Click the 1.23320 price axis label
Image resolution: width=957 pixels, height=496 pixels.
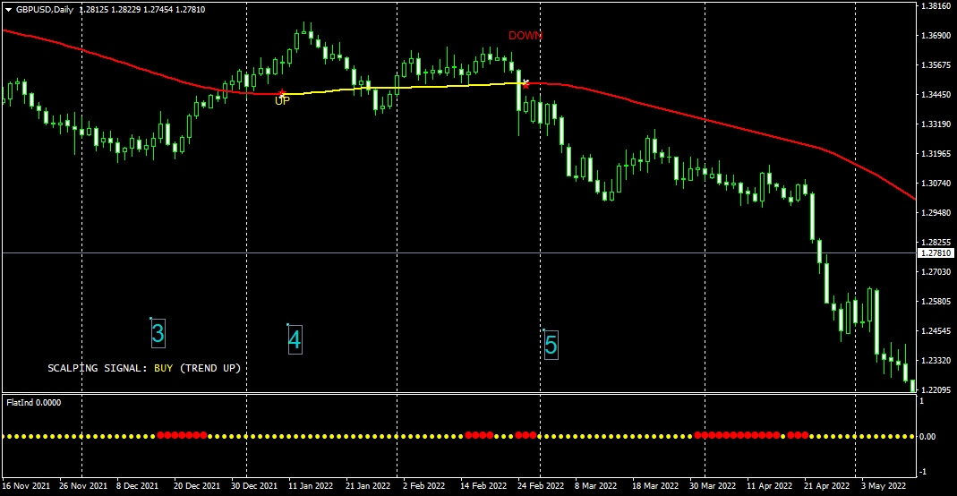coord(936,360)
